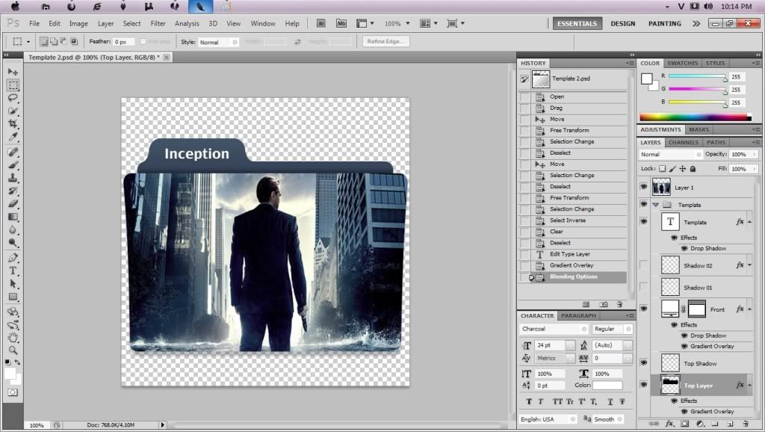Open the font family Charcoal dropdown

pyautogui.click(x=554, y=329)
